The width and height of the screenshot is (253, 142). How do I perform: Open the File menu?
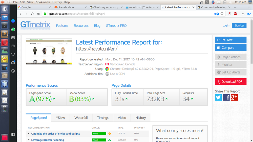[x=15, y=2]
